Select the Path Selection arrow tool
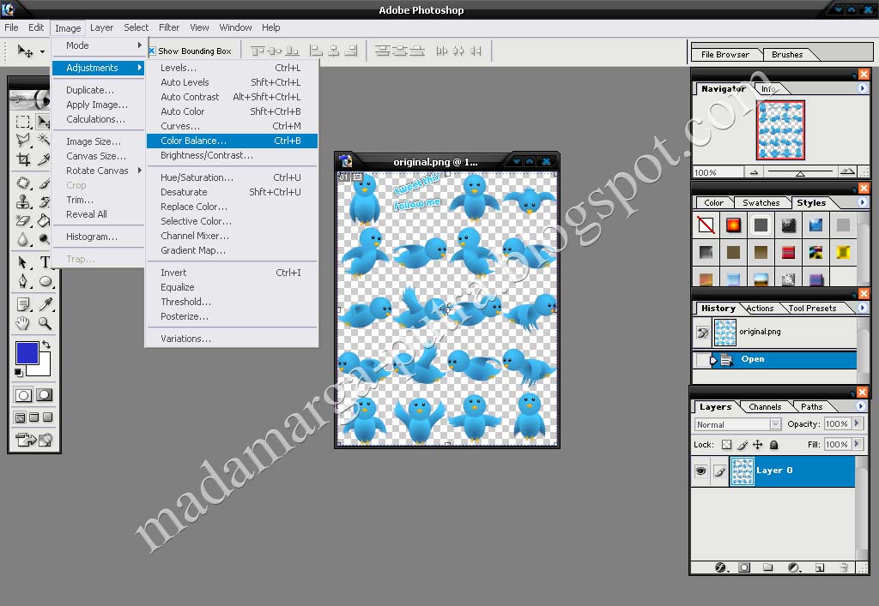The height and width of the screenshot is (606, 879). click(23, 262)
